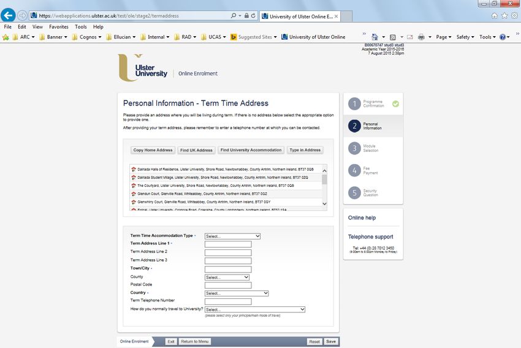Open the gear Tools icon at top right
The height and width of the screenshot is (348, 521).
click(514, 15)
